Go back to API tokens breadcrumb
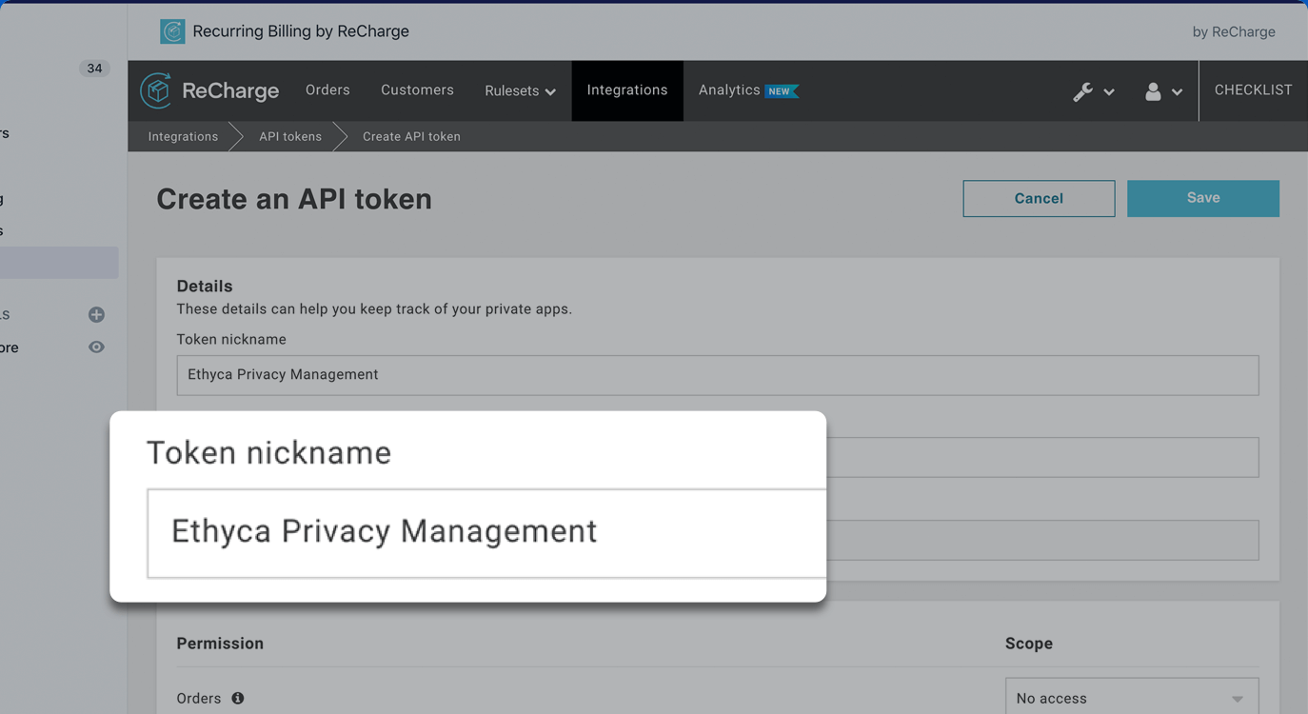The width and height of the screenshot is (1308, 714). tap(290, 136)
